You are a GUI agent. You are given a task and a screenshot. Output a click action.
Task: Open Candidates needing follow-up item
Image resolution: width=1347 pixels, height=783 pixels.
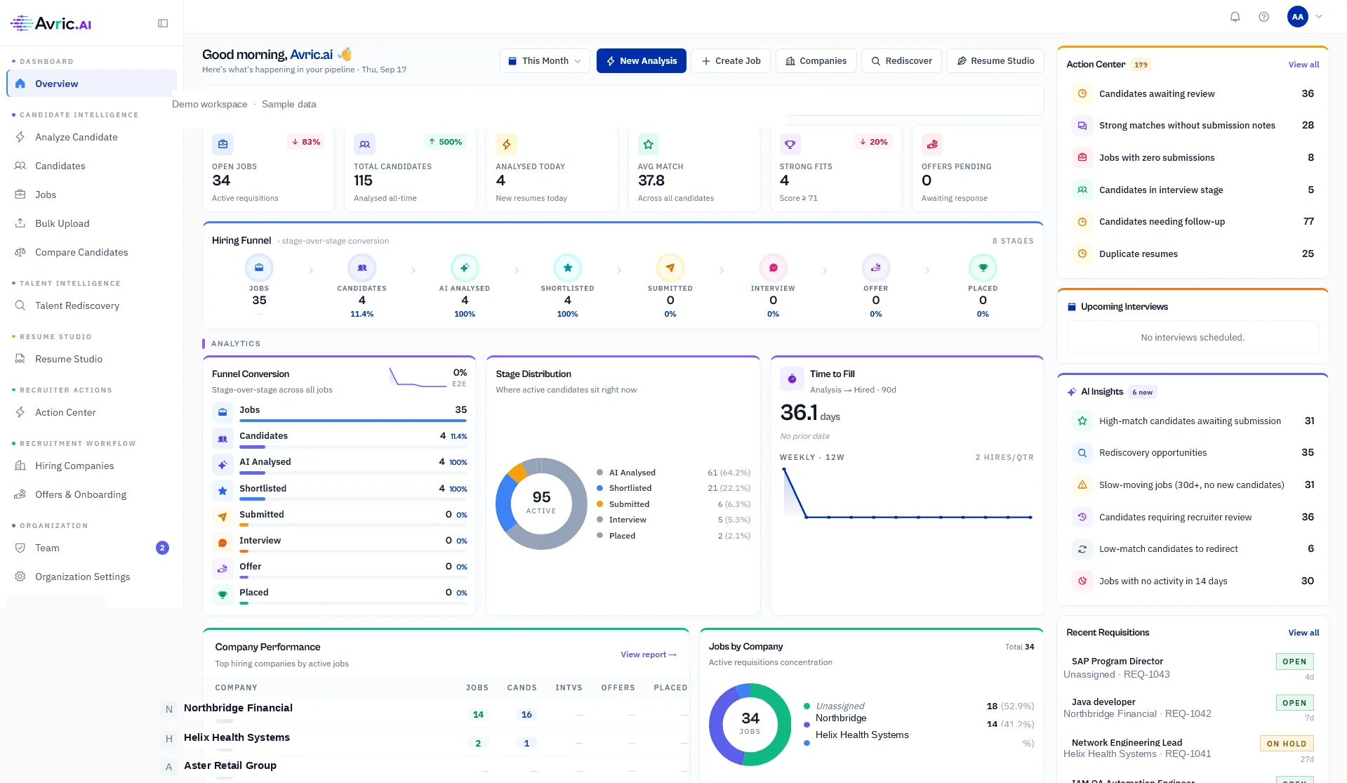1193,221
